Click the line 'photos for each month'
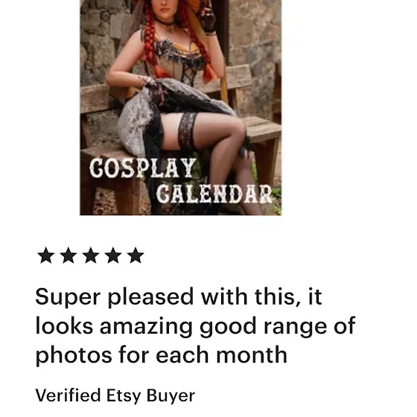This screenshot has width=417, height=417. 161,356
